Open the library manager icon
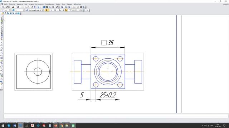The height and width of the screenshot is (128, 229). [44, 7]
